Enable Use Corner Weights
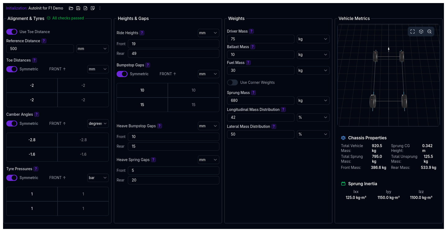This screenshot has height=232, width=447. [232, 82]
